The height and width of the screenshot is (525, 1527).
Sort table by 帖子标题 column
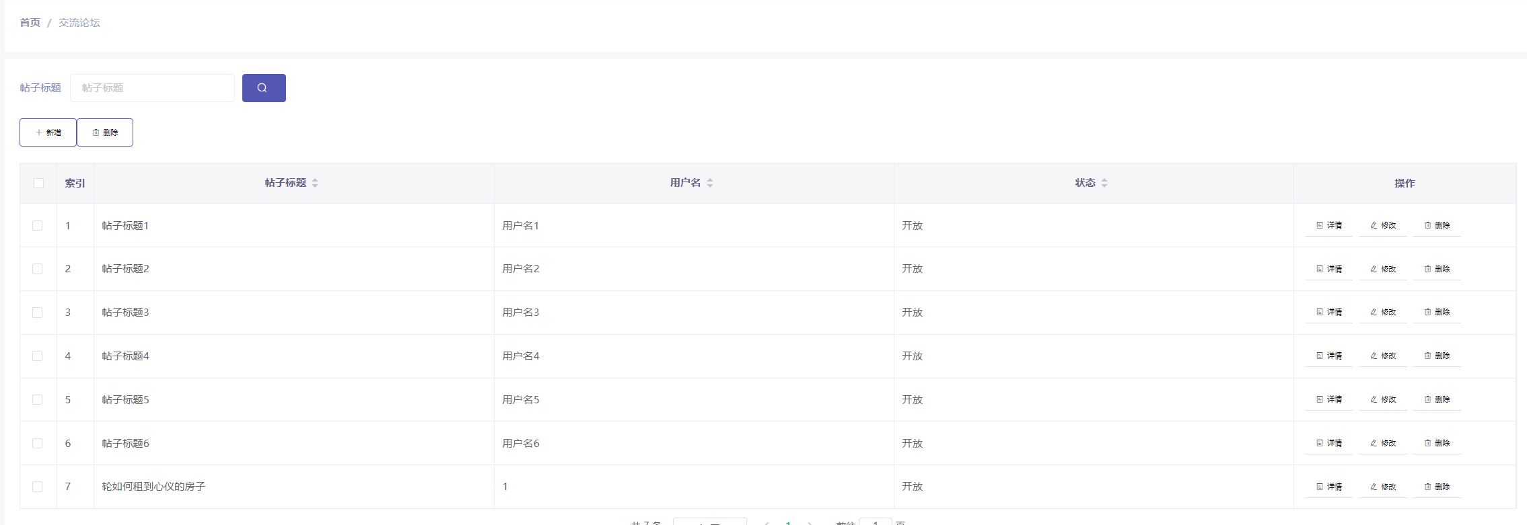pos(315,183)
